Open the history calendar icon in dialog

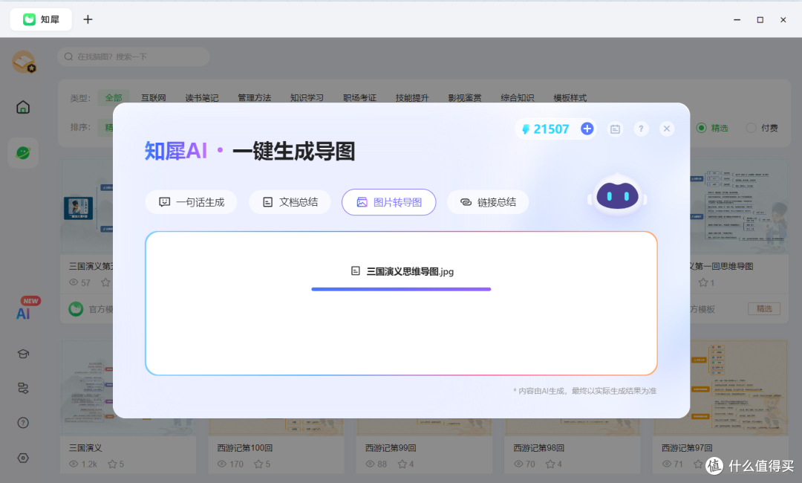pos(616,129)
